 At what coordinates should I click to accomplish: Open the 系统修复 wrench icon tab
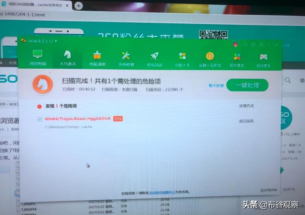point(126,59)
